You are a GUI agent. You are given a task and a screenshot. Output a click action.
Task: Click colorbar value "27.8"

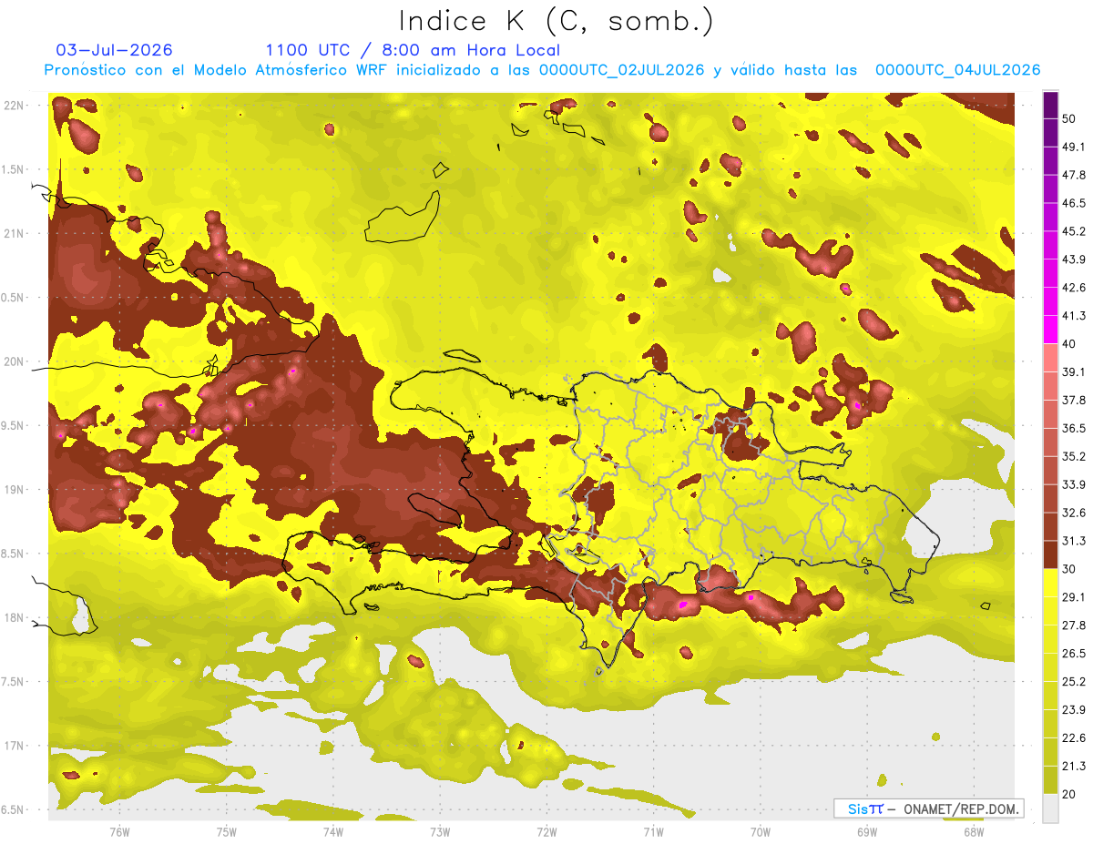point(1074,625)
